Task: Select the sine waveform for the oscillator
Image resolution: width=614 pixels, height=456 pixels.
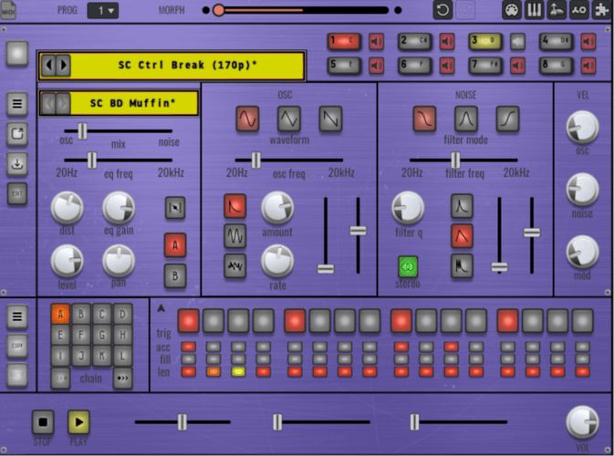Action: (x=247, y=119)
